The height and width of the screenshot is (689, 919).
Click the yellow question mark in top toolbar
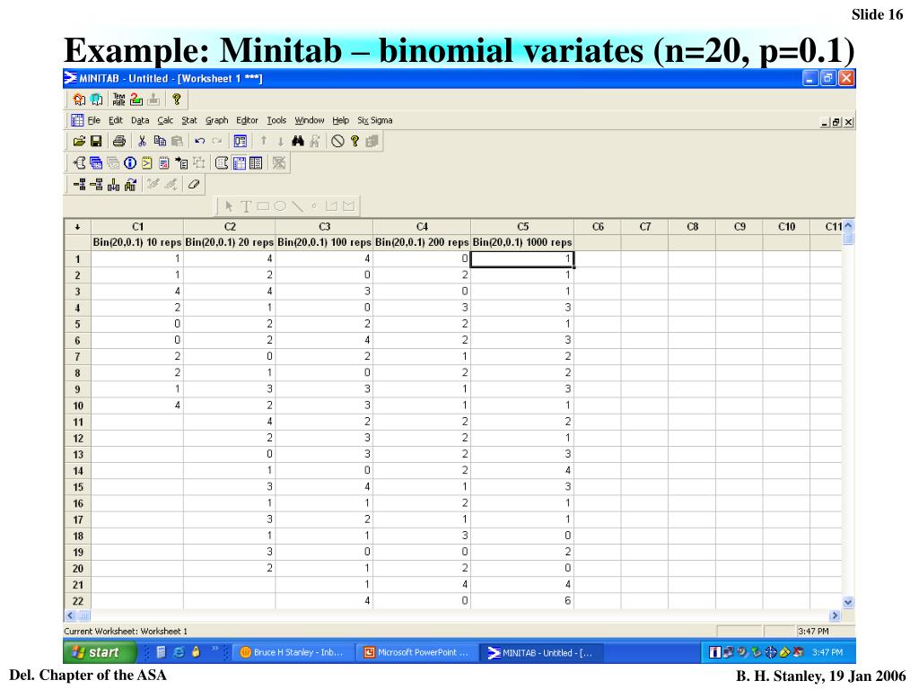click(x=177, y=100)
